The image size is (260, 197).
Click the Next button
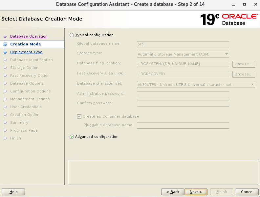(x=196, y=192)
